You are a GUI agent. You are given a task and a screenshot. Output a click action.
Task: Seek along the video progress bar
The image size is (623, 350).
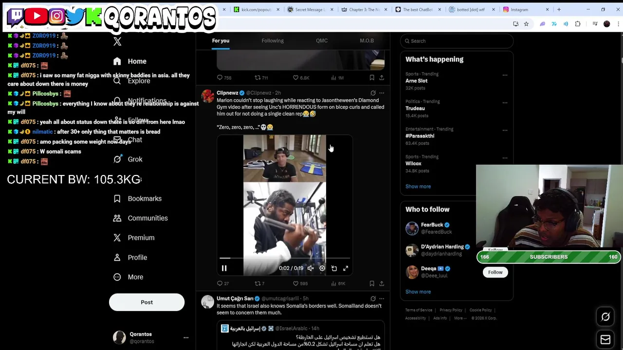coord(285,258)
